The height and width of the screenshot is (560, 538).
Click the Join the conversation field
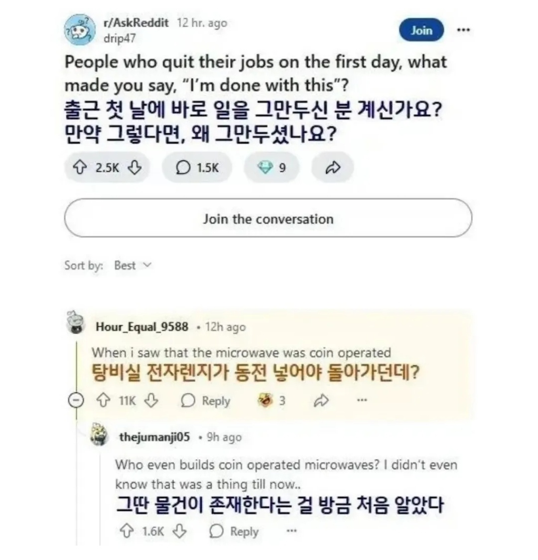[268, 219]
